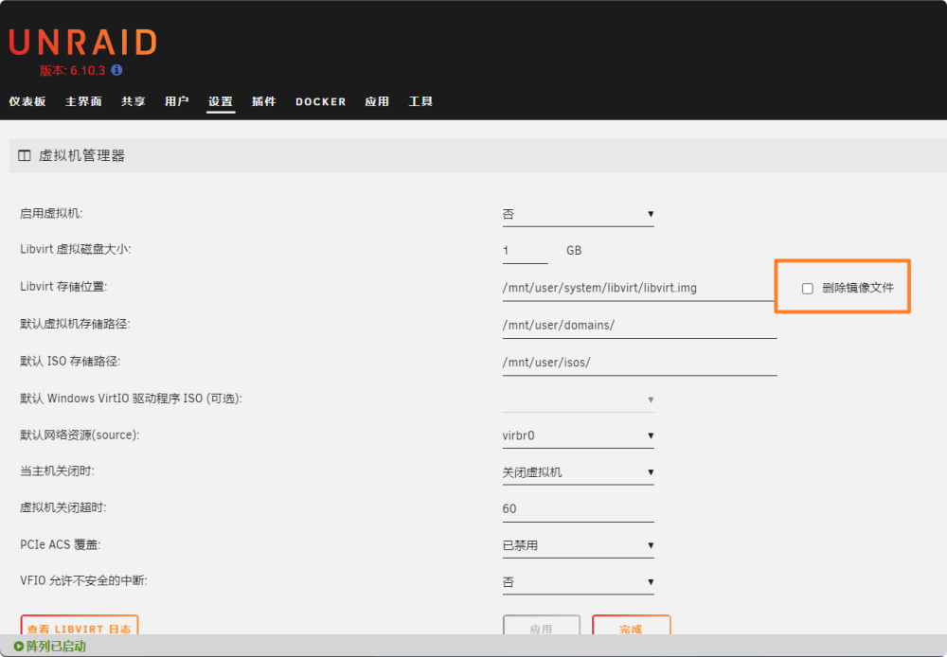Click the 阵列已启动 status text

pos(56,647)
